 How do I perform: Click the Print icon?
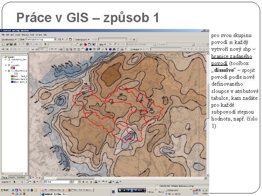pos(15,44)
